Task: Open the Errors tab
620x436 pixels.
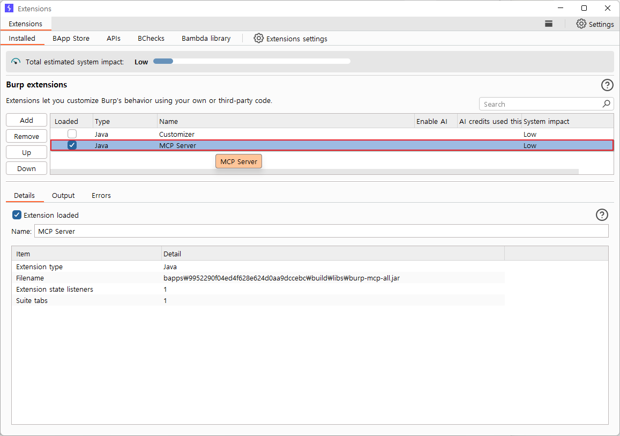Action: (x=101, y=195)
